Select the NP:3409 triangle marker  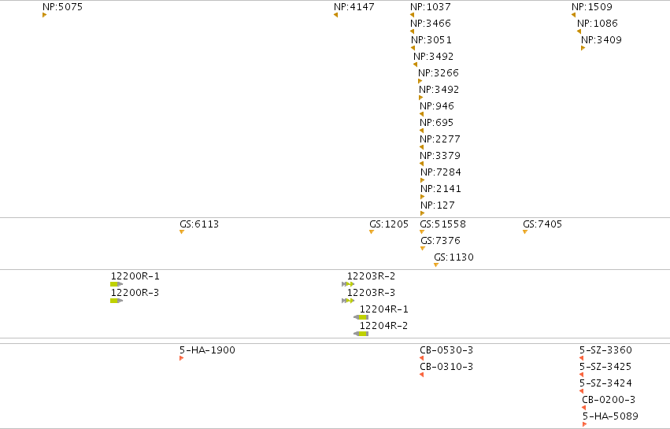[x=583, y=48]
